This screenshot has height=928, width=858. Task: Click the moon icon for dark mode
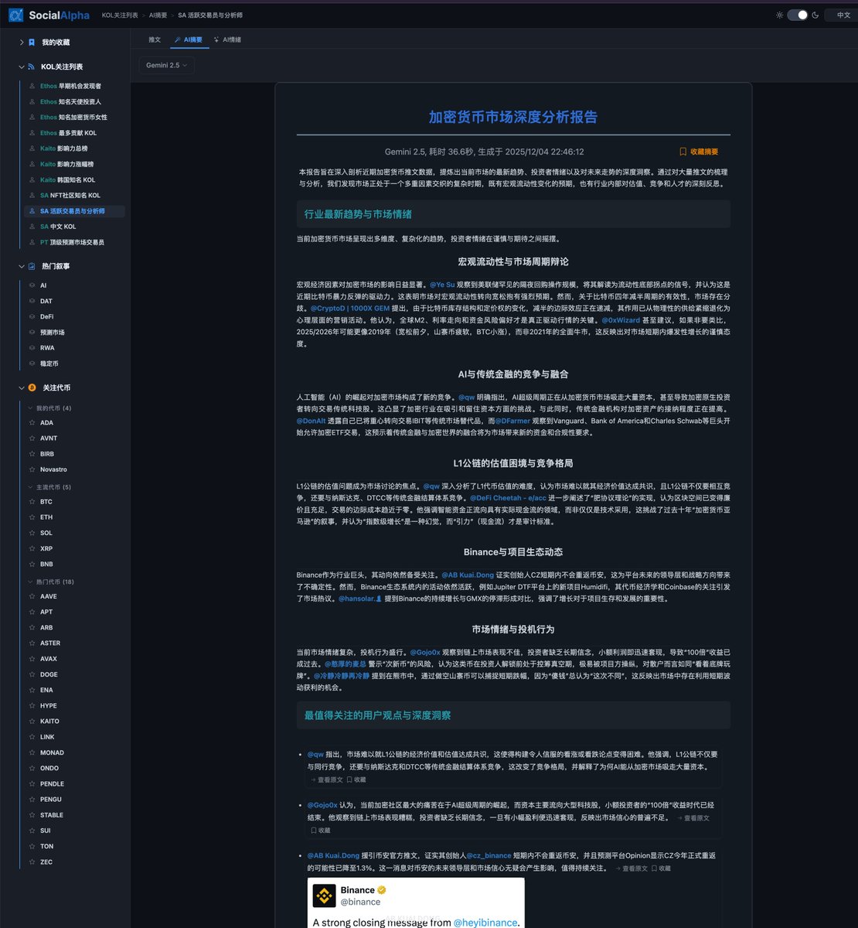815,15
